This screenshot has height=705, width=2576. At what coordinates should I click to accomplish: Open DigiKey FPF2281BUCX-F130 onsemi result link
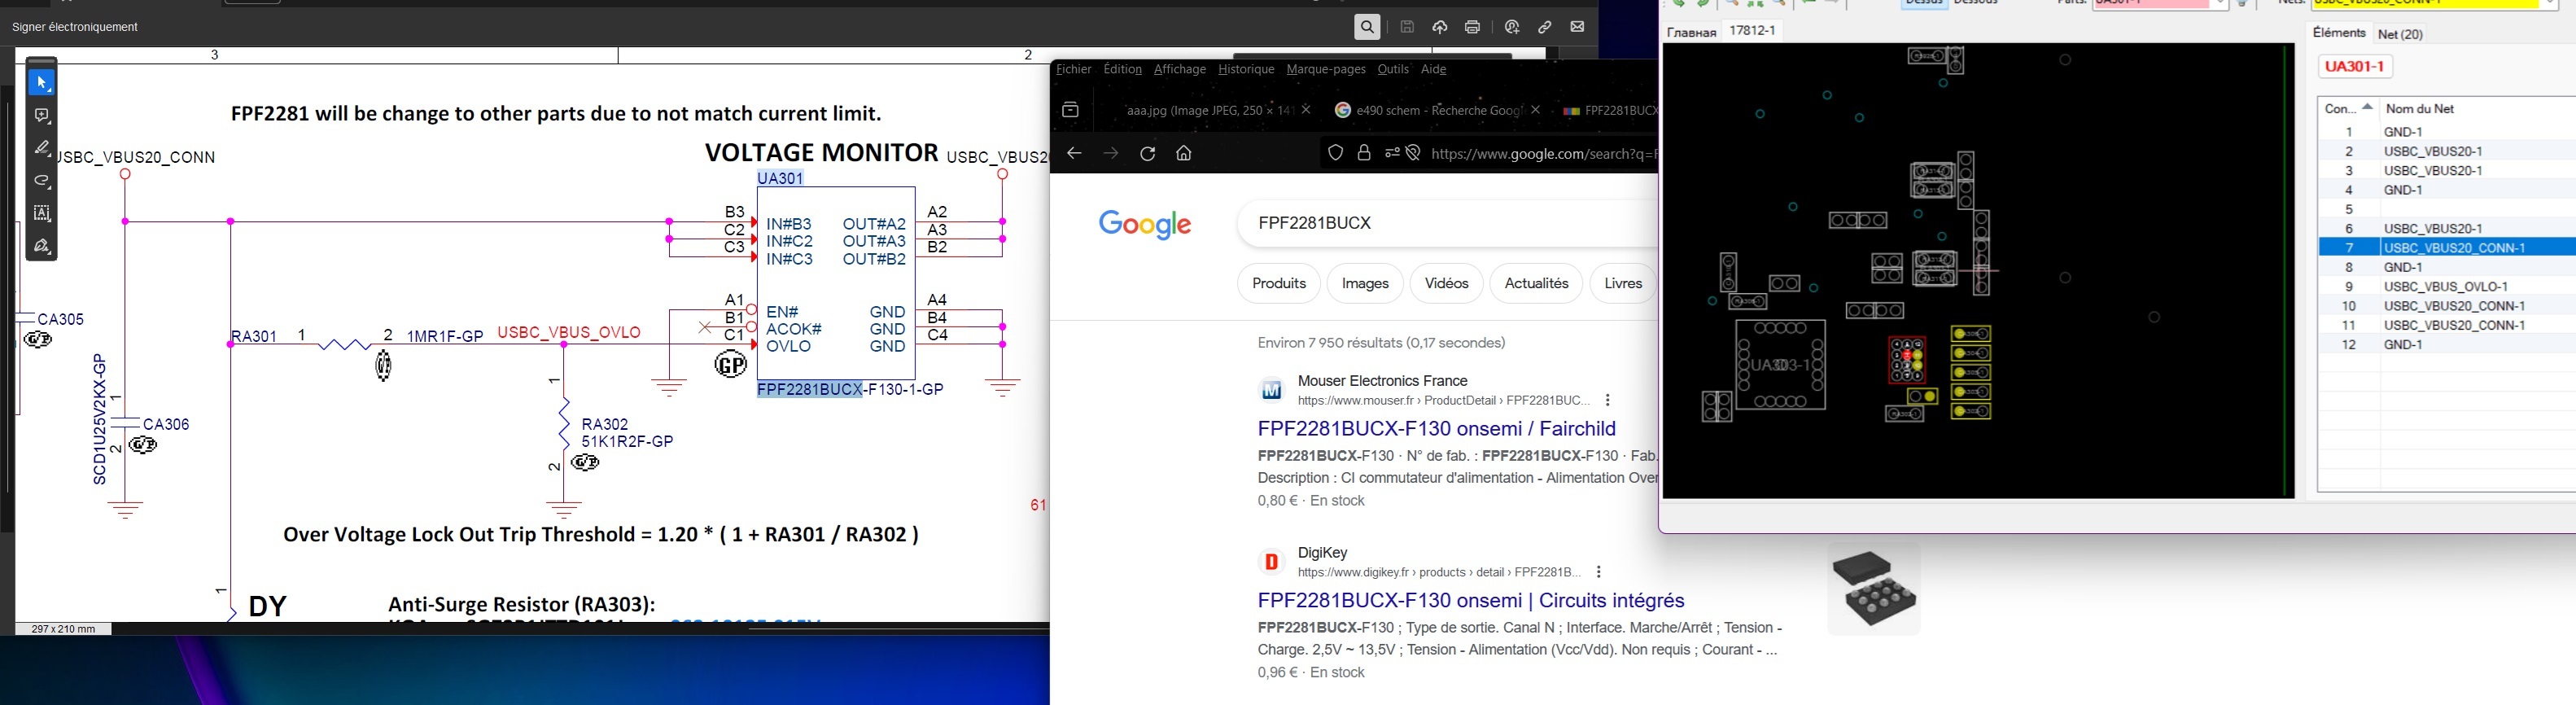tap(1471, 601)
